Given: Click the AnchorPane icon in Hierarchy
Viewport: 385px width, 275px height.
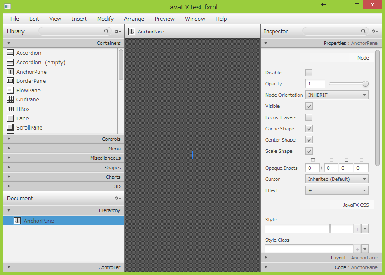Looking at the screenshot, I should click(x=17, y=221).
